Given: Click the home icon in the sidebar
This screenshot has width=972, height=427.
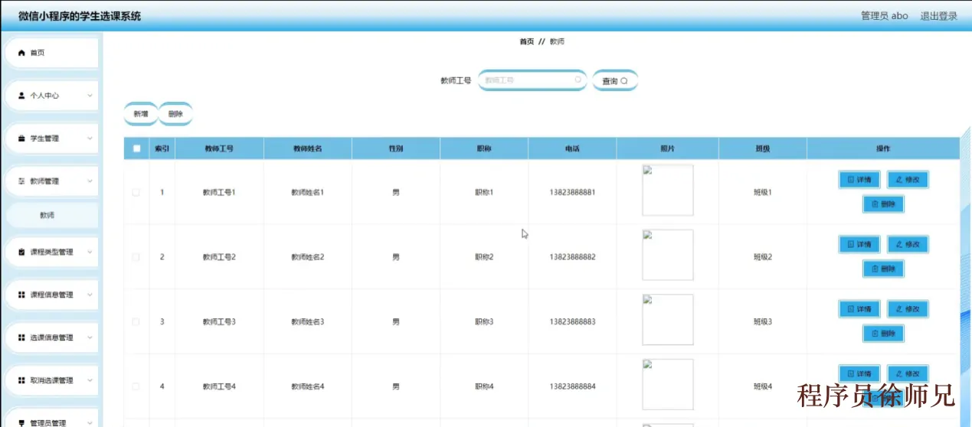Looking at the screenshot, I should [21, 53].
